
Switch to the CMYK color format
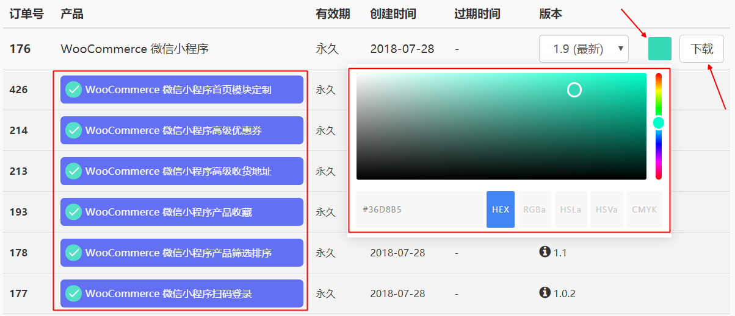645,209
